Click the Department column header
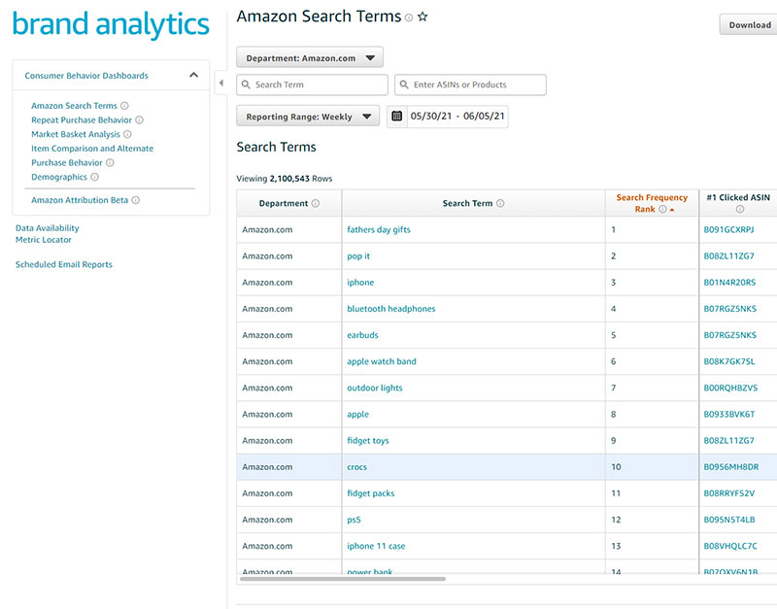 click(288, 203)
